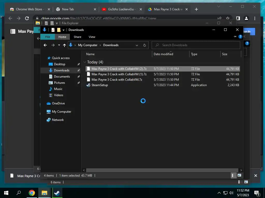Select Quick access in navigation pane

tap(61, 58)
